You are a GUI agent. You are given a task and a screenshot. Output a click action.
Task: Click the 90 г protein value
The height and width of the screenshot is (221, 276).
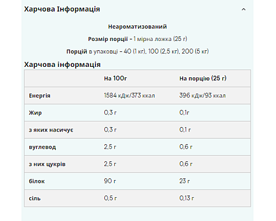click(x=110, y=181)
